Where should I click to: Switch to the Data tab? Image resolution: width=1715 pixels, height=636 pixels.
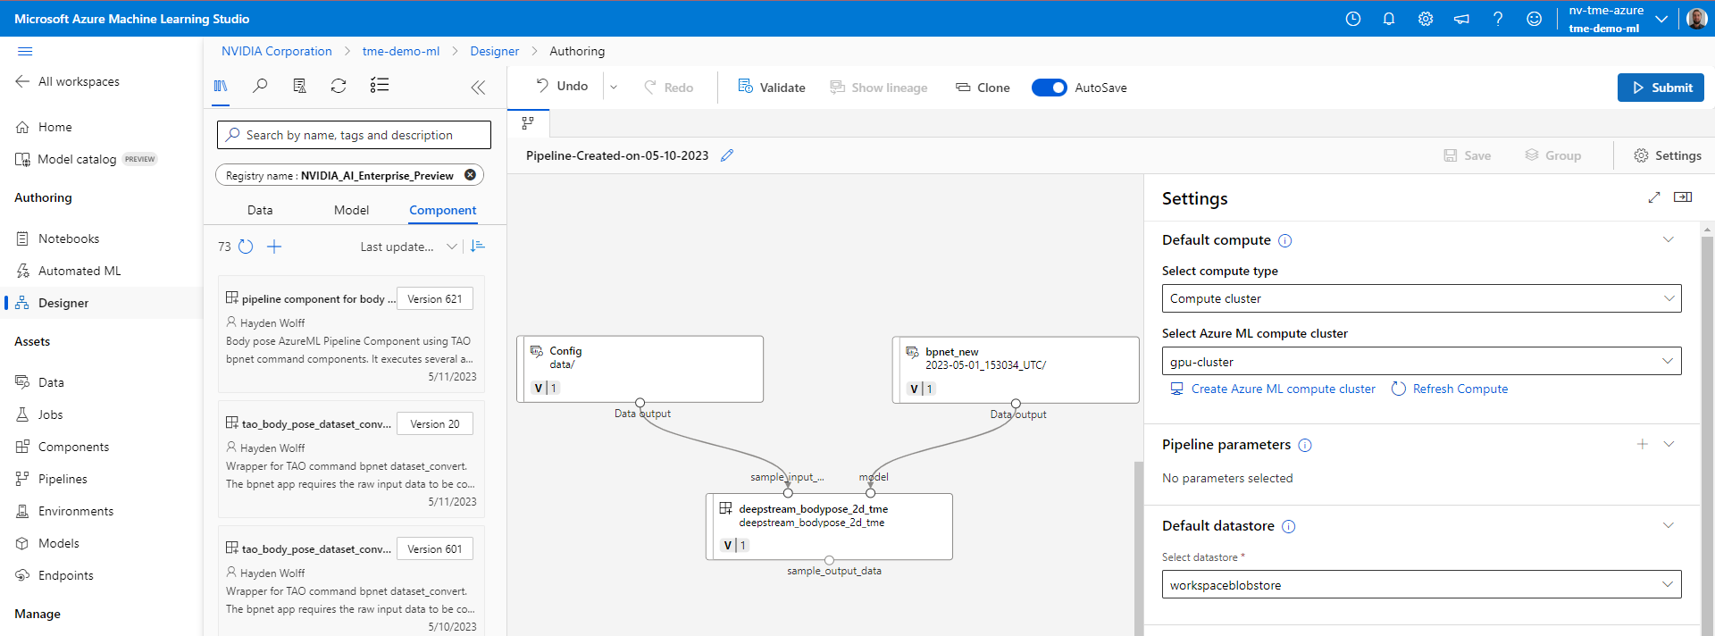[260, 210]
